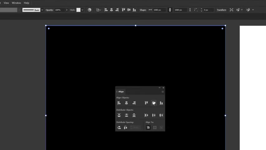Vertical align center in Align panel
266x150 pixels.
point(154,103)
